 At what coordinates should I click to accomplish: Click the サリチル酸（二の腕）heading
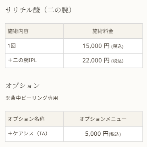(39, 10)
